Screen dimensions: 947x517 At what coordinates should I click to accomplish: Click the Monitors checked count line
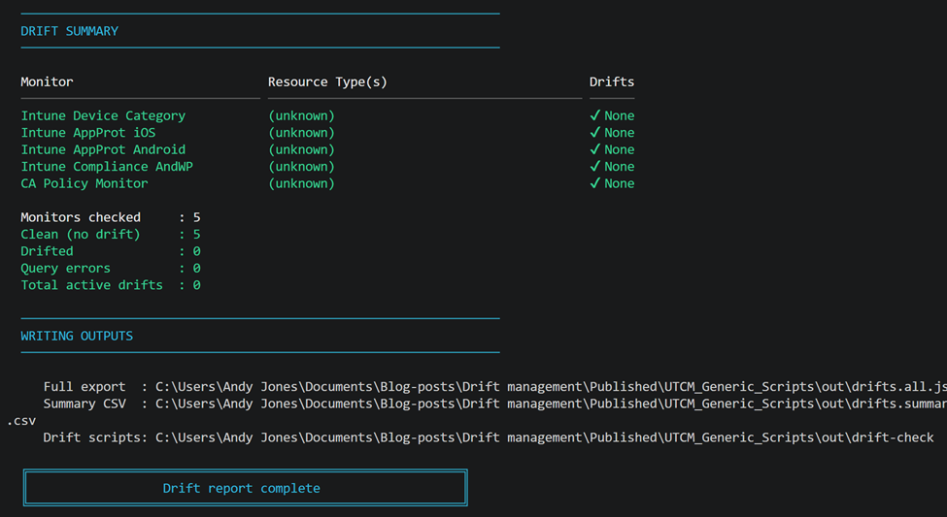tap(110, 217)
